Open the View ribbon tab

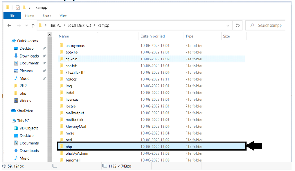pyautogui.click(x=63, y=16)
